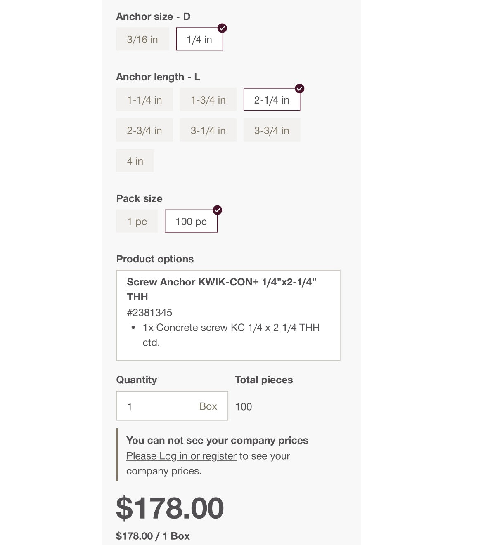
Task: Select the Screw Anchor KWIK-CON+ product option
Action: click(x=228, y=315)
